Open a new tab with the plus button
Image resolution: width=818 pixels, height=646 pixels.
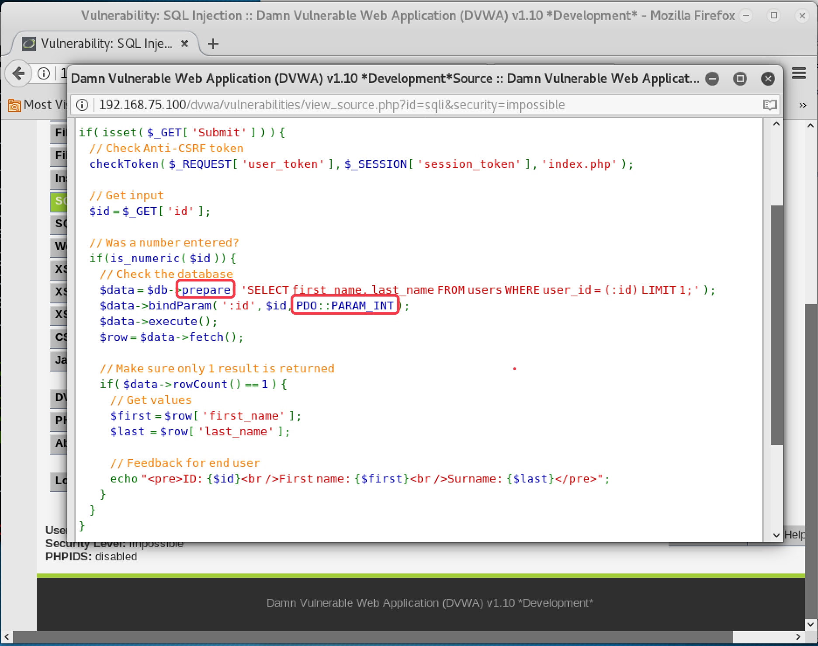pyautogui.click(x=213, y=44)
